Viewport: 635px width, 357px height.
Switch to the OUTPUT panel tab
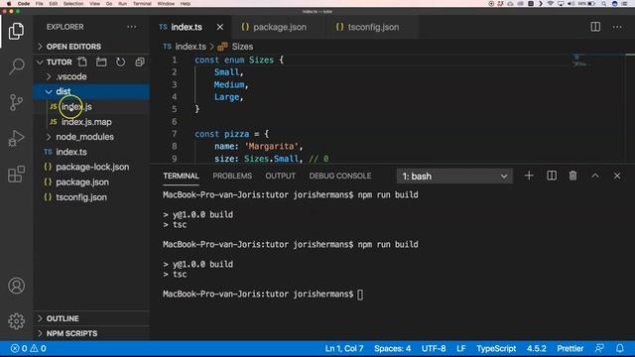coord(280,177)
